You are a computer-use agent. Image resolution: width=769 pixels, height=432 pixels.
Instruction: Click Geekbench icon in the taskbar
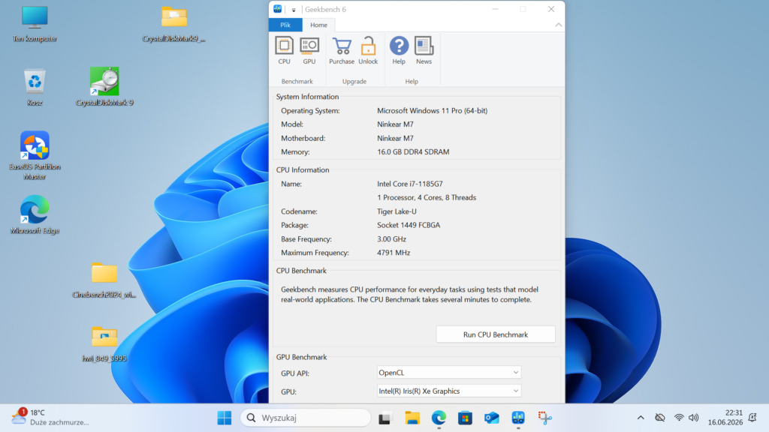tap(518, 418)
